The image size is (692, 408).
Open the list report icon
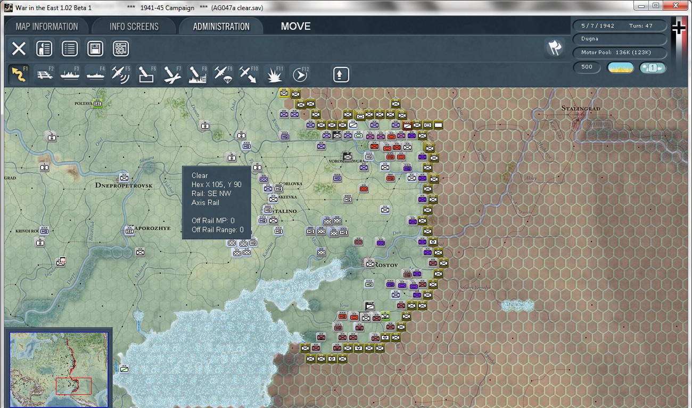(x=69, y=49)
